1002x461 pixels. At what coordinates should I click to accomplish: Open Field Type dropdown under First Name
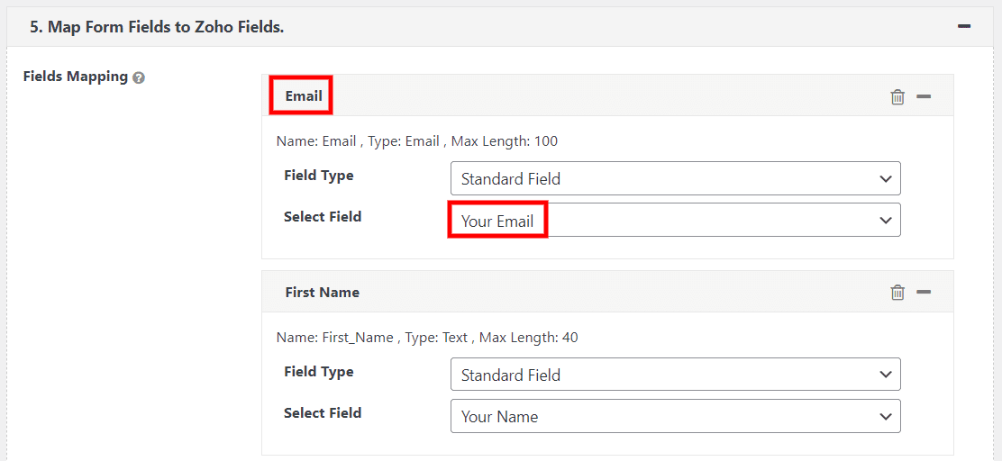coord(675,375)
